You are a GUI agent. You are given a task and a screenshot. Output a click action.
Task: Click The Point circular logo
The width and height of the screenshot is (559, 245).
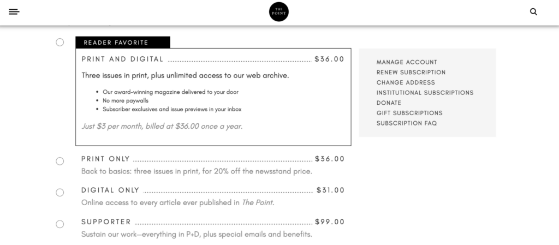point(279,12)
